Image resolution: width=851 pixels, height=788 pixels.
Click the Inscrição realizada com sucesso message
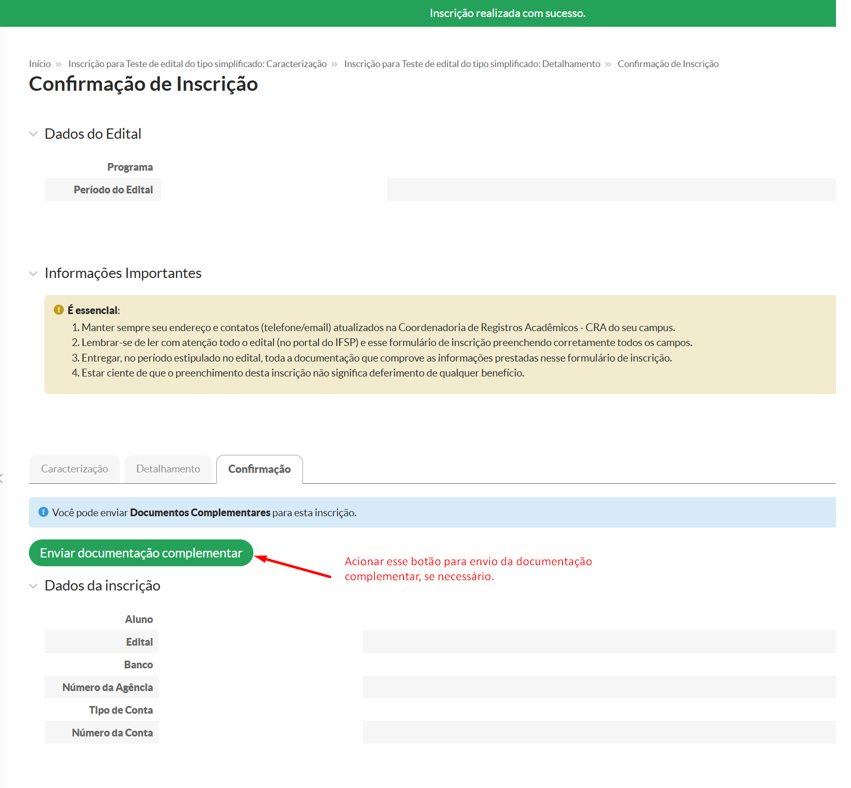tap(507, 13)
